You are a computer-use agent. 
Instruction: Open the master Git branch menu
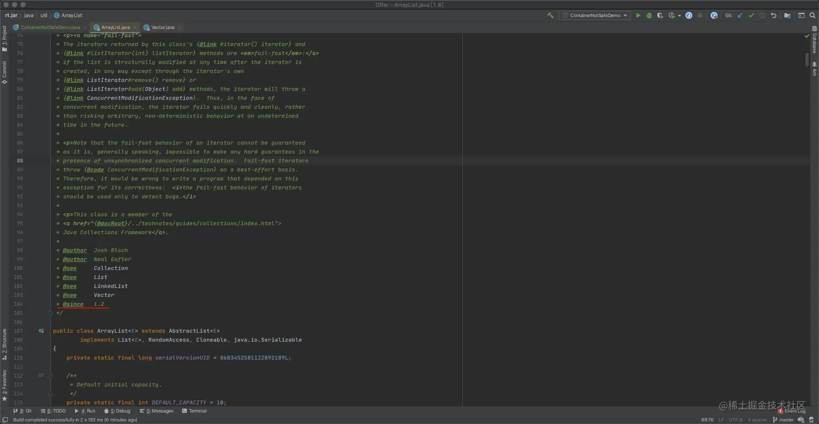[783, 420]
